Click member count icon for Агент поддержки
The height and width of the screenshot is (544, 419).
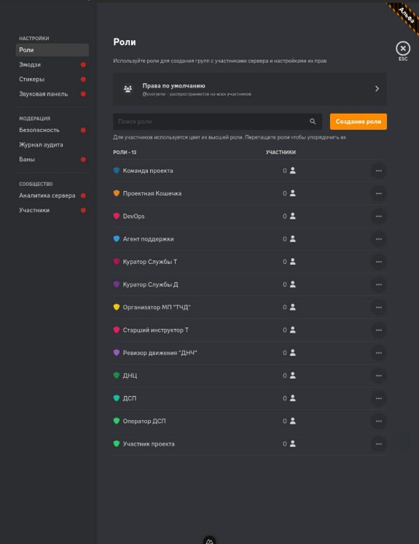point(293,238)
